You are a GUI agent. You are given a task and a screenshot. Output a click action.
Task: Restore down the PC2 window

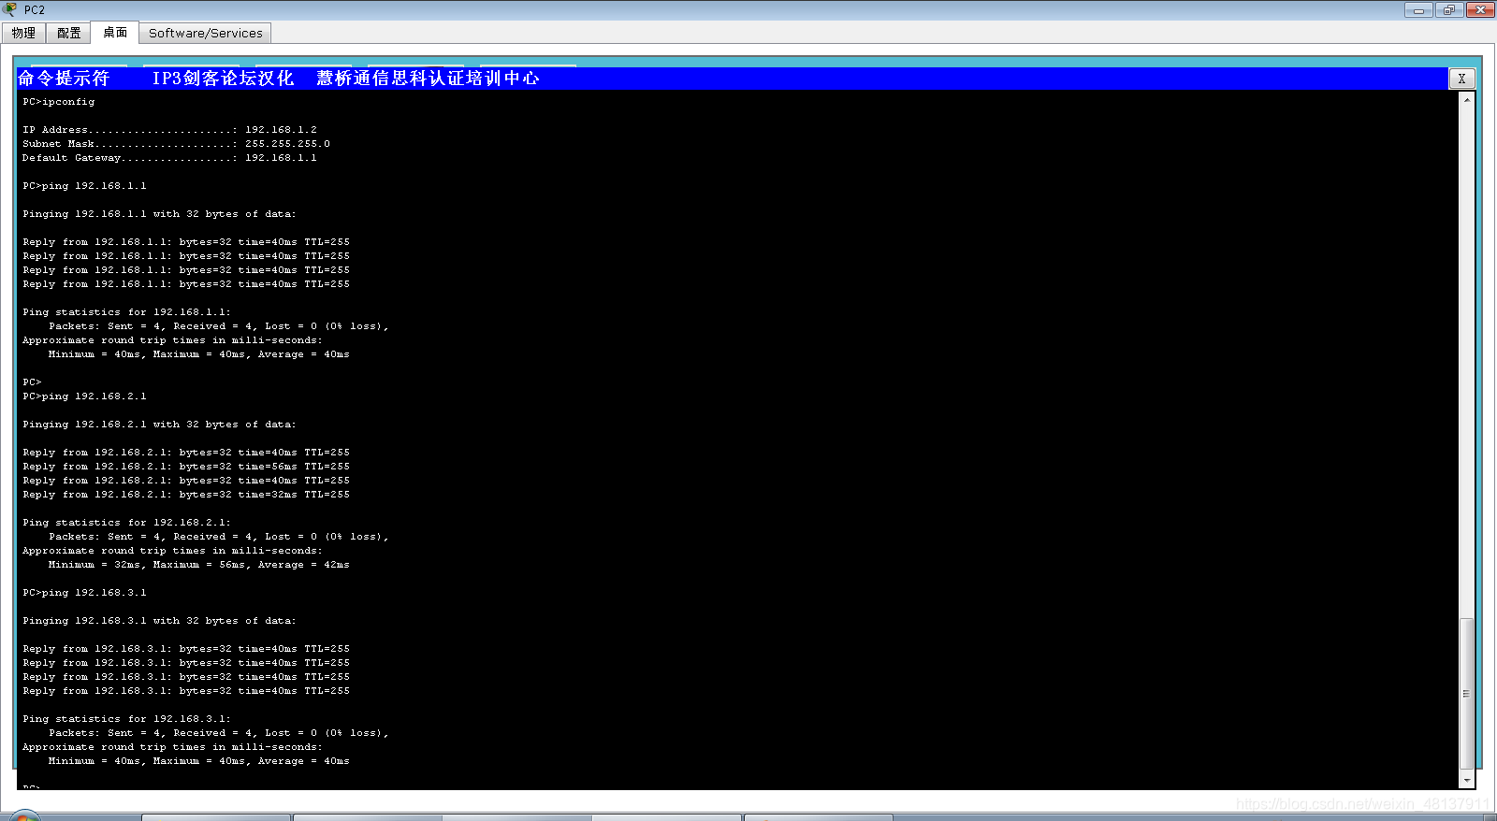click(1449, 9)
